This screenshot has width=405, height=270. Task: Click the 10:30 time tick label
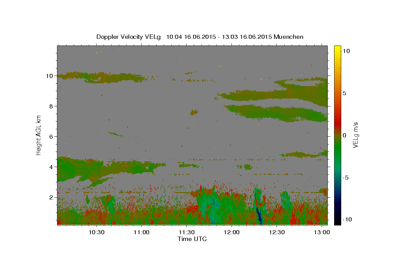point(96,233)
